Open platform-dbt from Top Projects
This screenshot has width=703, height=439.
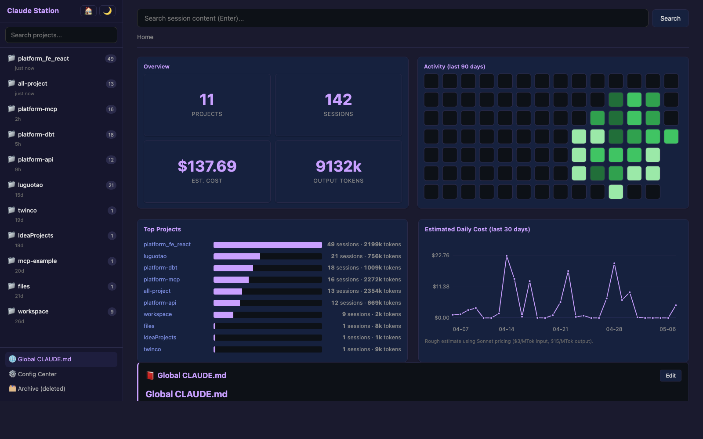(160, 268)
